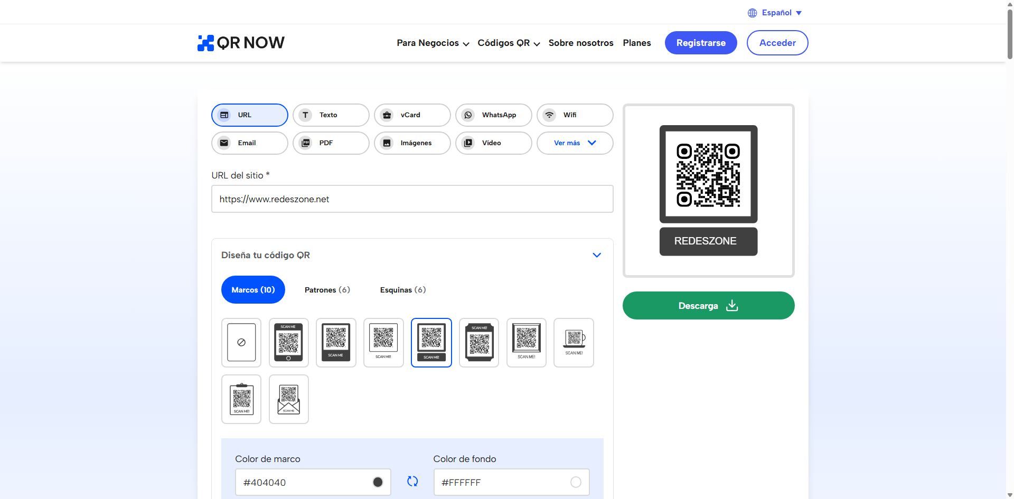
Task: Open the background color swatch
Action: (x=576, y=482)
